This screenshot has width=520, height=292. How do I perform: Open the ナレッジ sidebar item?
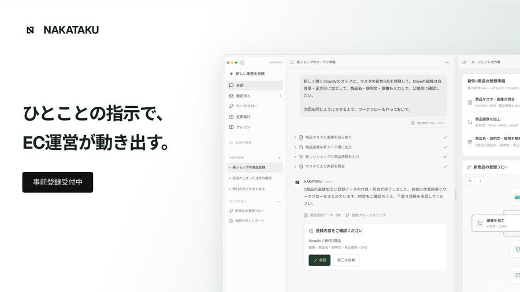coord(255,127)
